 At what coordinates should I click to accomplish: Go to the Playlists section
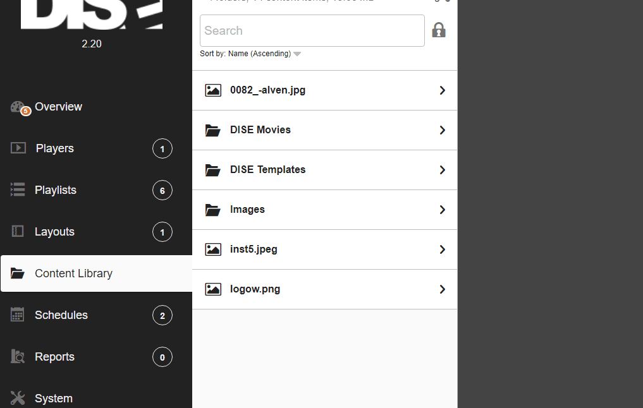[96, 190]
